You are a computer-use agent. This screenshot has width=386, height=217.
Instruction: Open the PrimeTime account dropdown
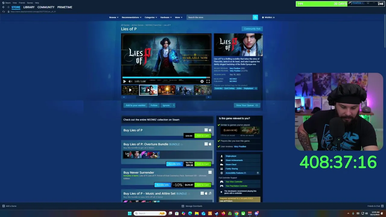click(x=358, y=3)
